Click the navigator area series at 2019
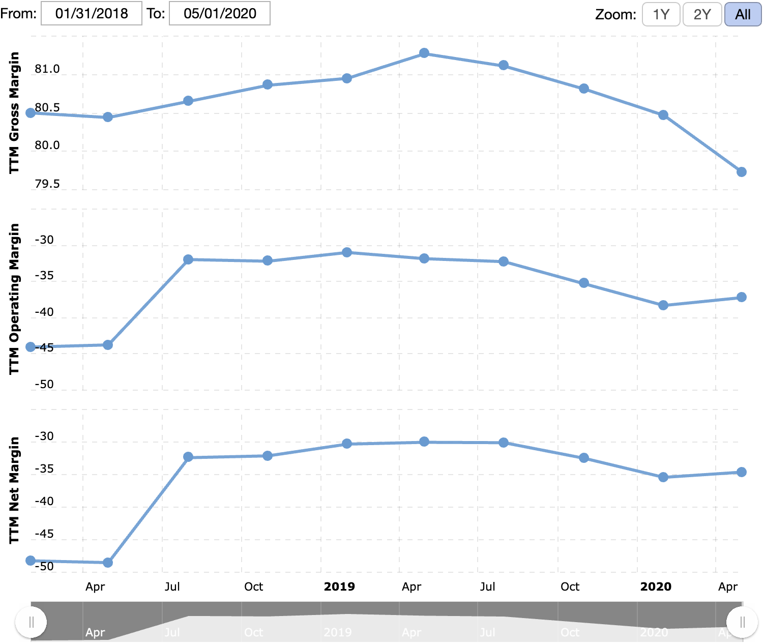 tap(347, 627)
